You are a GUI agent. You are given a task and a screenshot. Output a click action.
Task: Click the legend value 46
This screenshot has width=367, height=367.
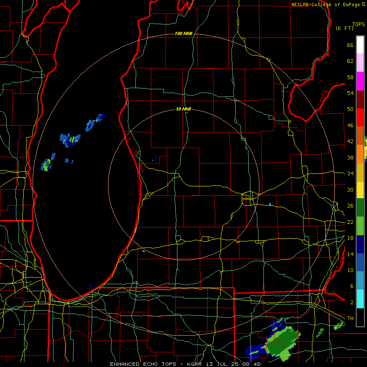[350, 125]
